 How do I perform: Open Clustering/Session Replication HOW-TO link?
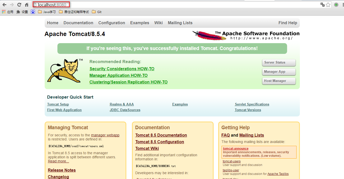128,82
